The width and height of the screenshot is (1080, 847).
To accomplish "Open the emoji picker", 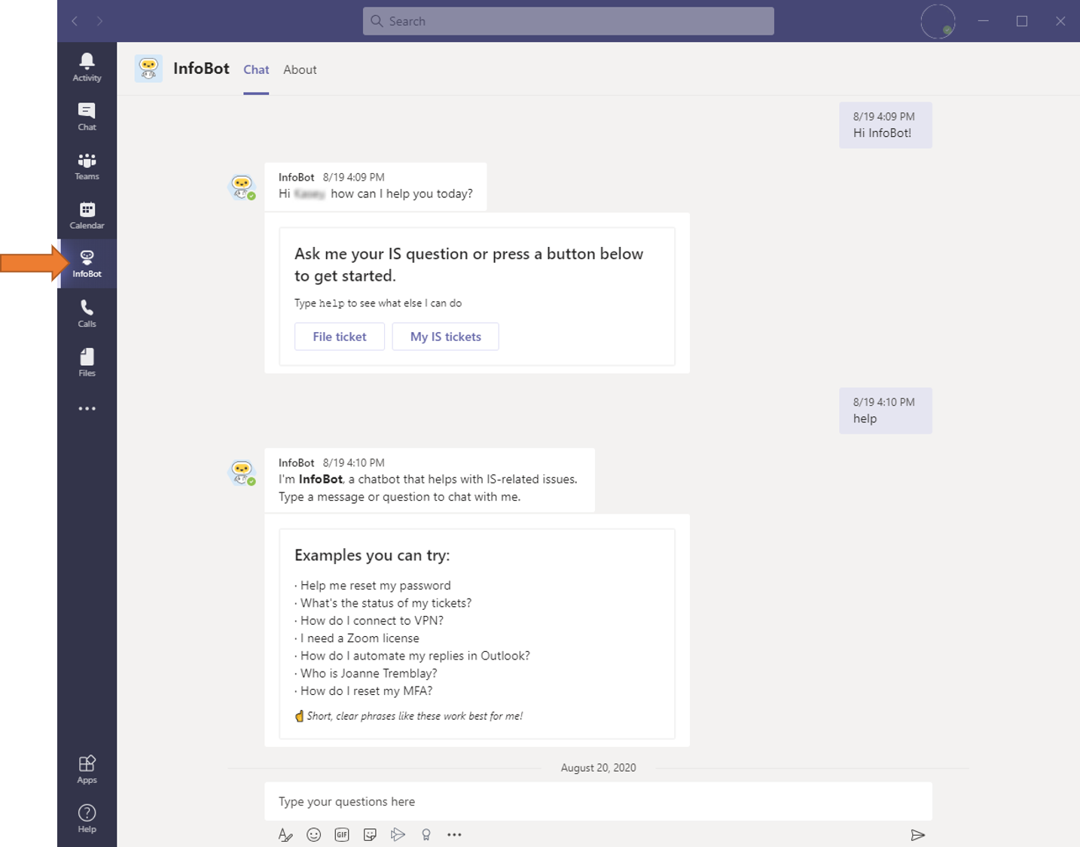I will [x=314, y=835].
